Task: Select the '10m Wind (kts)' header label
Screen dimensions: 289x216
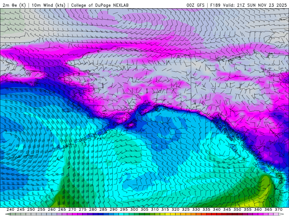Action: [48, 5]
